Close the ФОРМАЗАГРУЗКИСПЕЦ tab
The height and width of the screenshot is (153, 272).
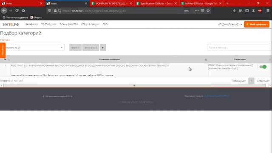point(131,3)
